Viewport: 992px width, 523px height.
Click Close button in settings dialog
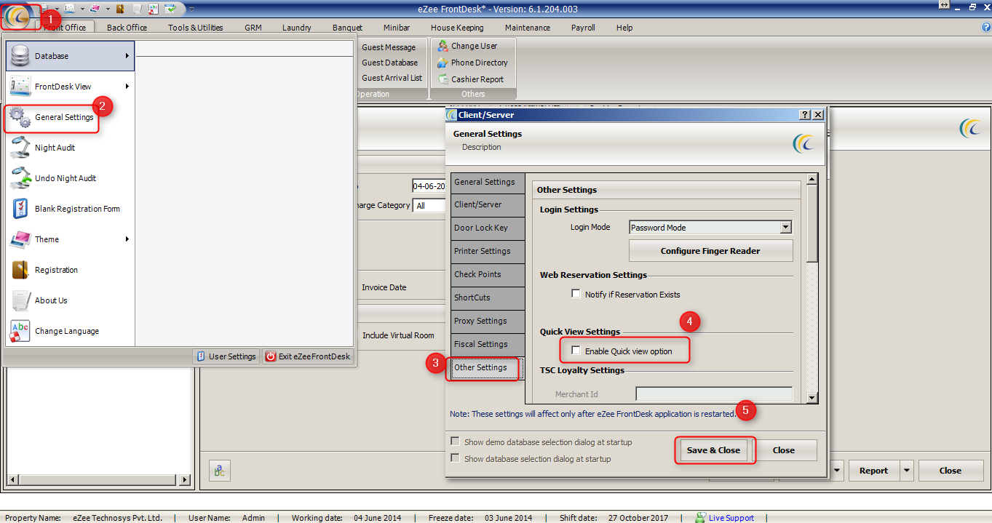[784, 450]
